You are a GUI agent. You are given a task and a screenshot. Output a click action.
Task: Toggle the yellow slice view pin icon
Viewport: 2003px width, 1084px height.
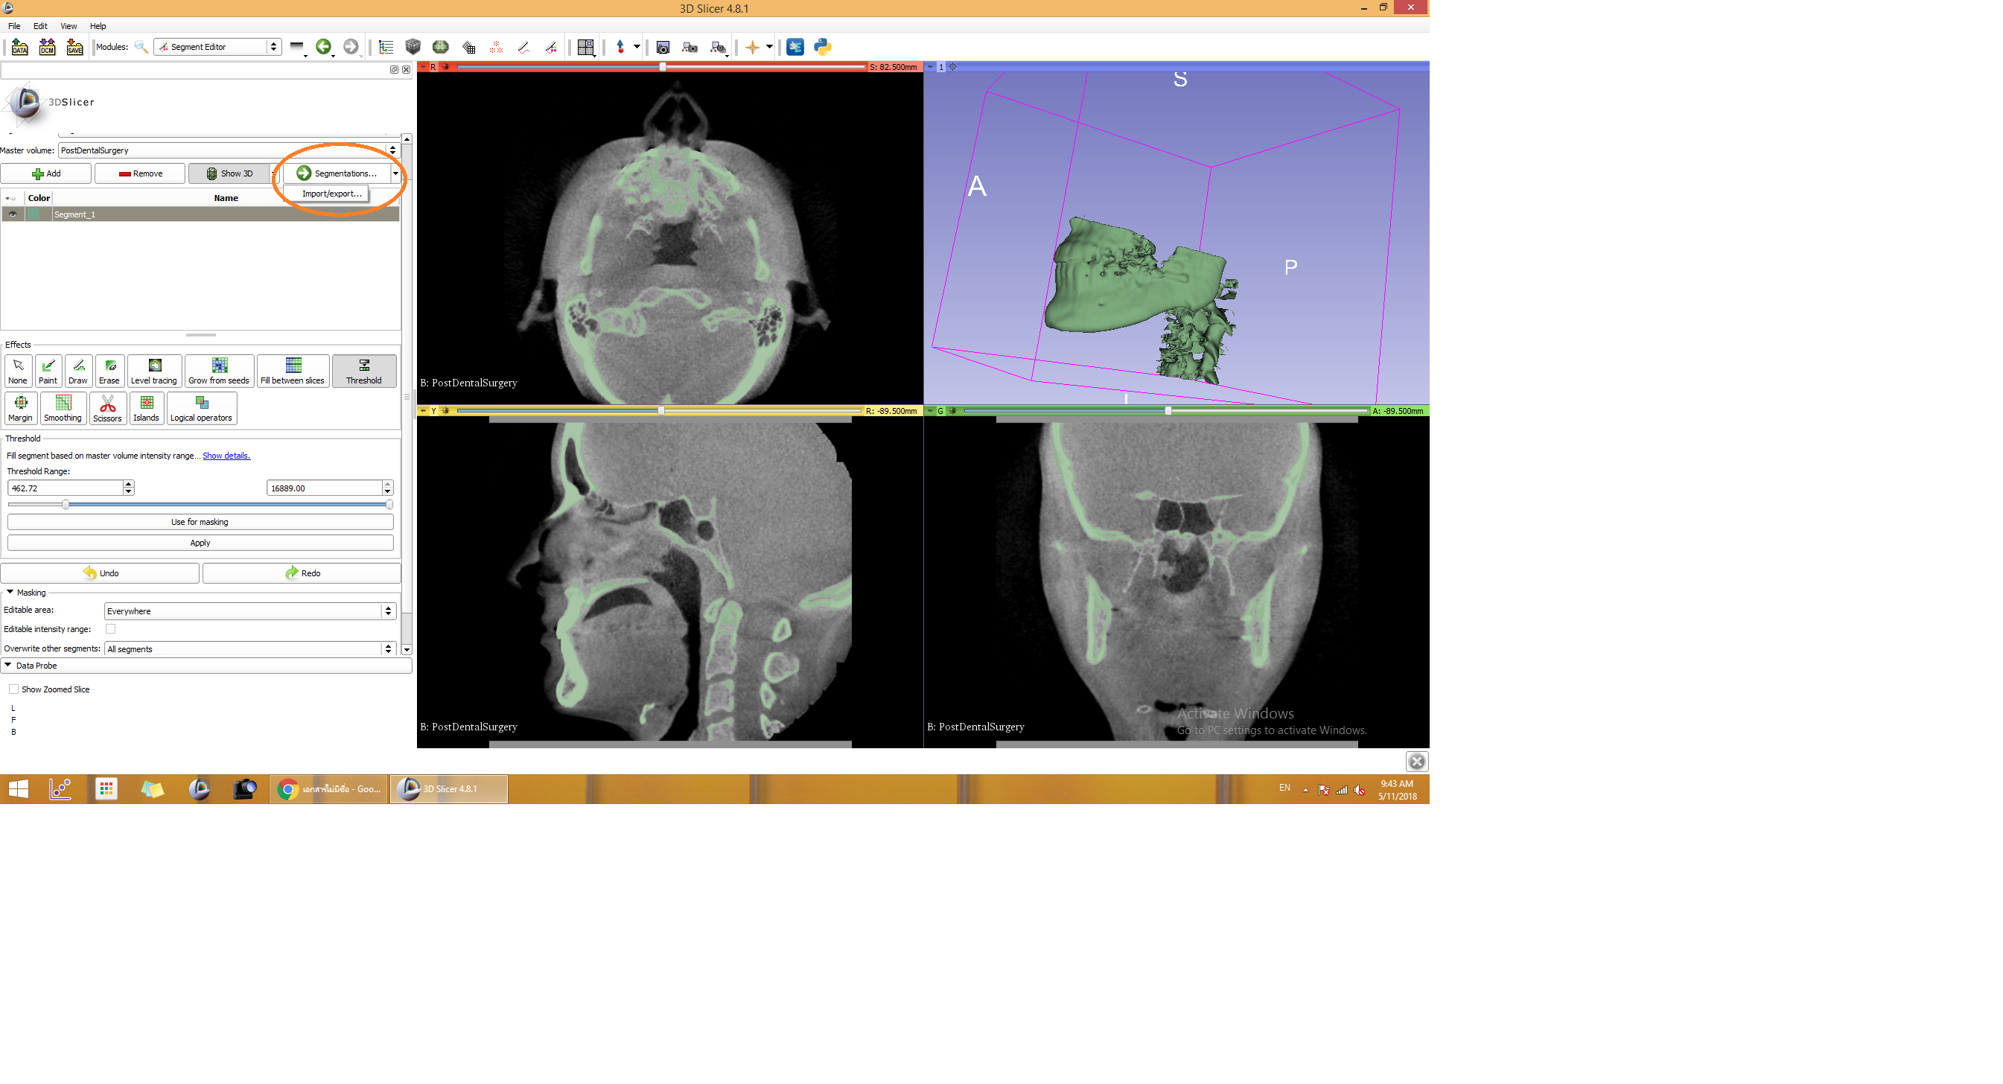coord(424,410)
